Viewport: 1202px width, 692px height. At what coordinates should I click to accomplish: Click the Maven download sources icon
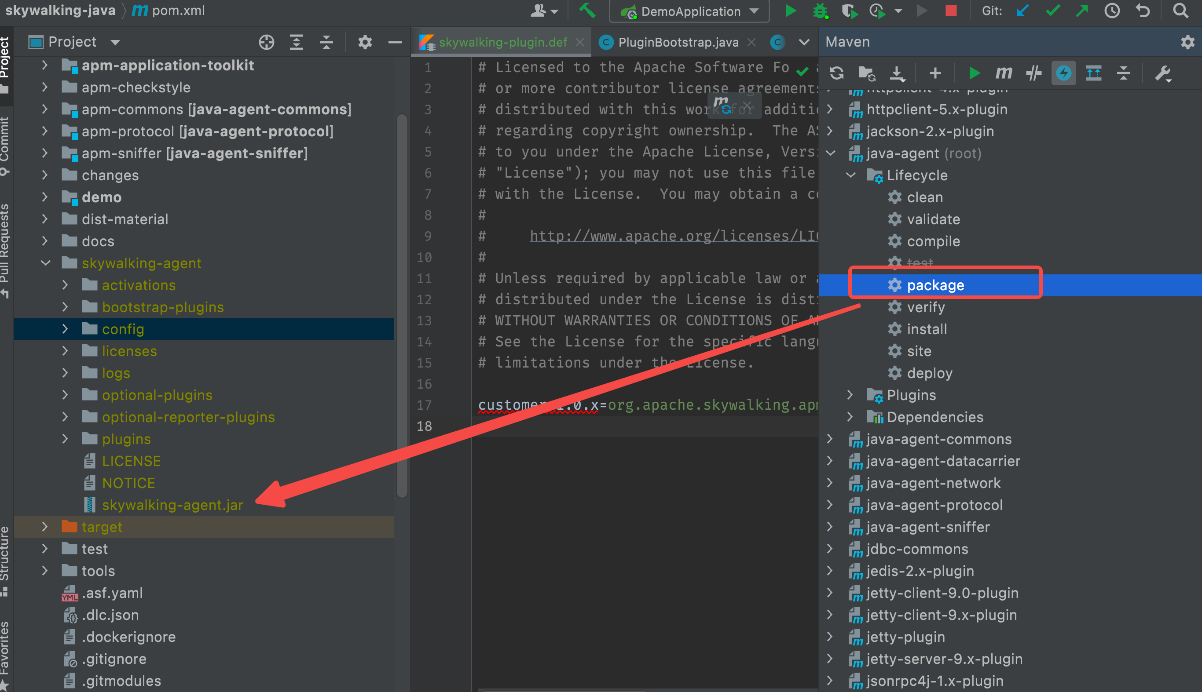(x=897, y=73)
